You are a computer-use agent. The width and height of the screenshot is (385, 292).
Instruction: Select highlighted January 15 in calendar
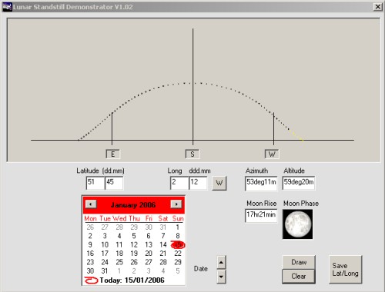click(x=178, y=244)
